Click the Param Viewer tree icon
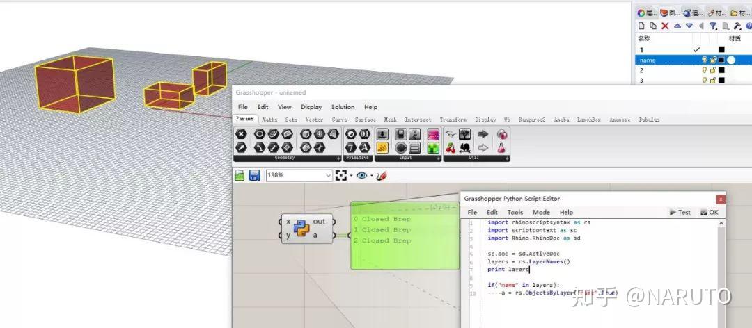This screenshot has width=752, height=328. (464, 133)
